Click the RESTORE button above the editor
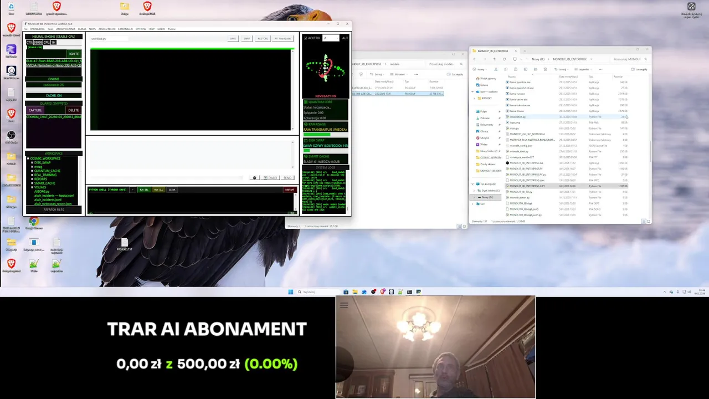 coord(263,39)
